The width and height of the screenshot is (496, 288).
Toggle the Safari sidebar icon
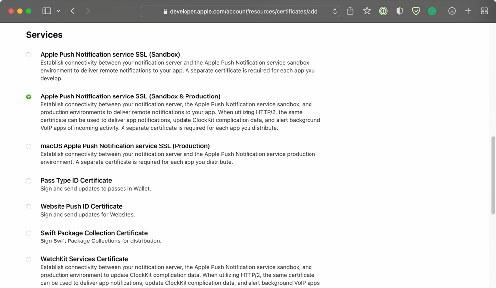(x=47, y=11)
